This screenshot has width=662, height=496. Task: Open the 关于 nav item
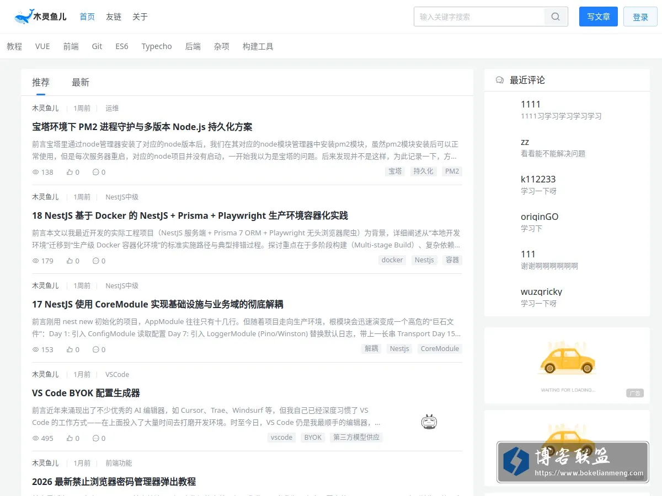coord(140,17)
